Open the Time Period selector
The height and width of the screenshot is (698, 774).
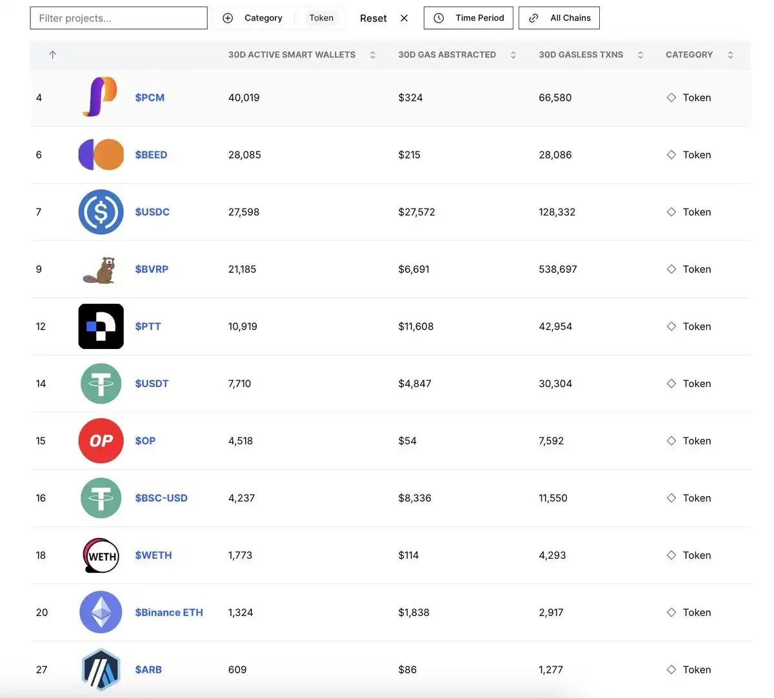click(x=468, y=18)
